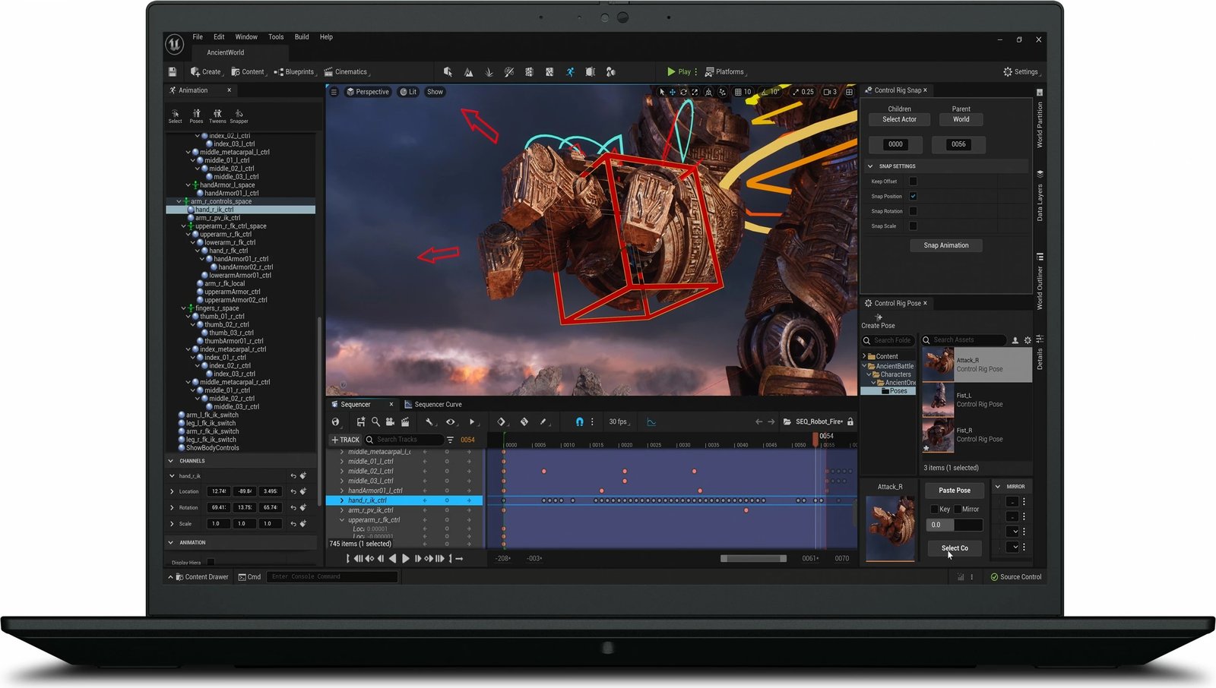Open the Tools menu
The image size is (1216, 688).
pyautogui.click(x=276, y=36)
